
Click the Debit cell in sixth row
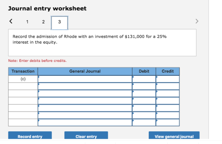144,115
